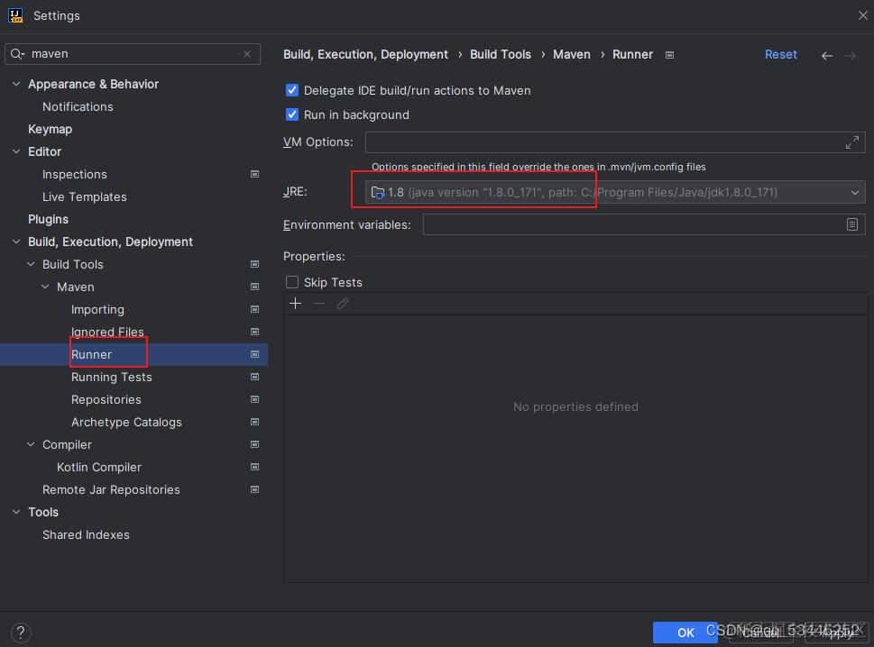Image resolution: width=874 pixels, height=647 pixels.
Task: Click the project-level icon next to Runner breadcrumb
Action: click(670, 55)
